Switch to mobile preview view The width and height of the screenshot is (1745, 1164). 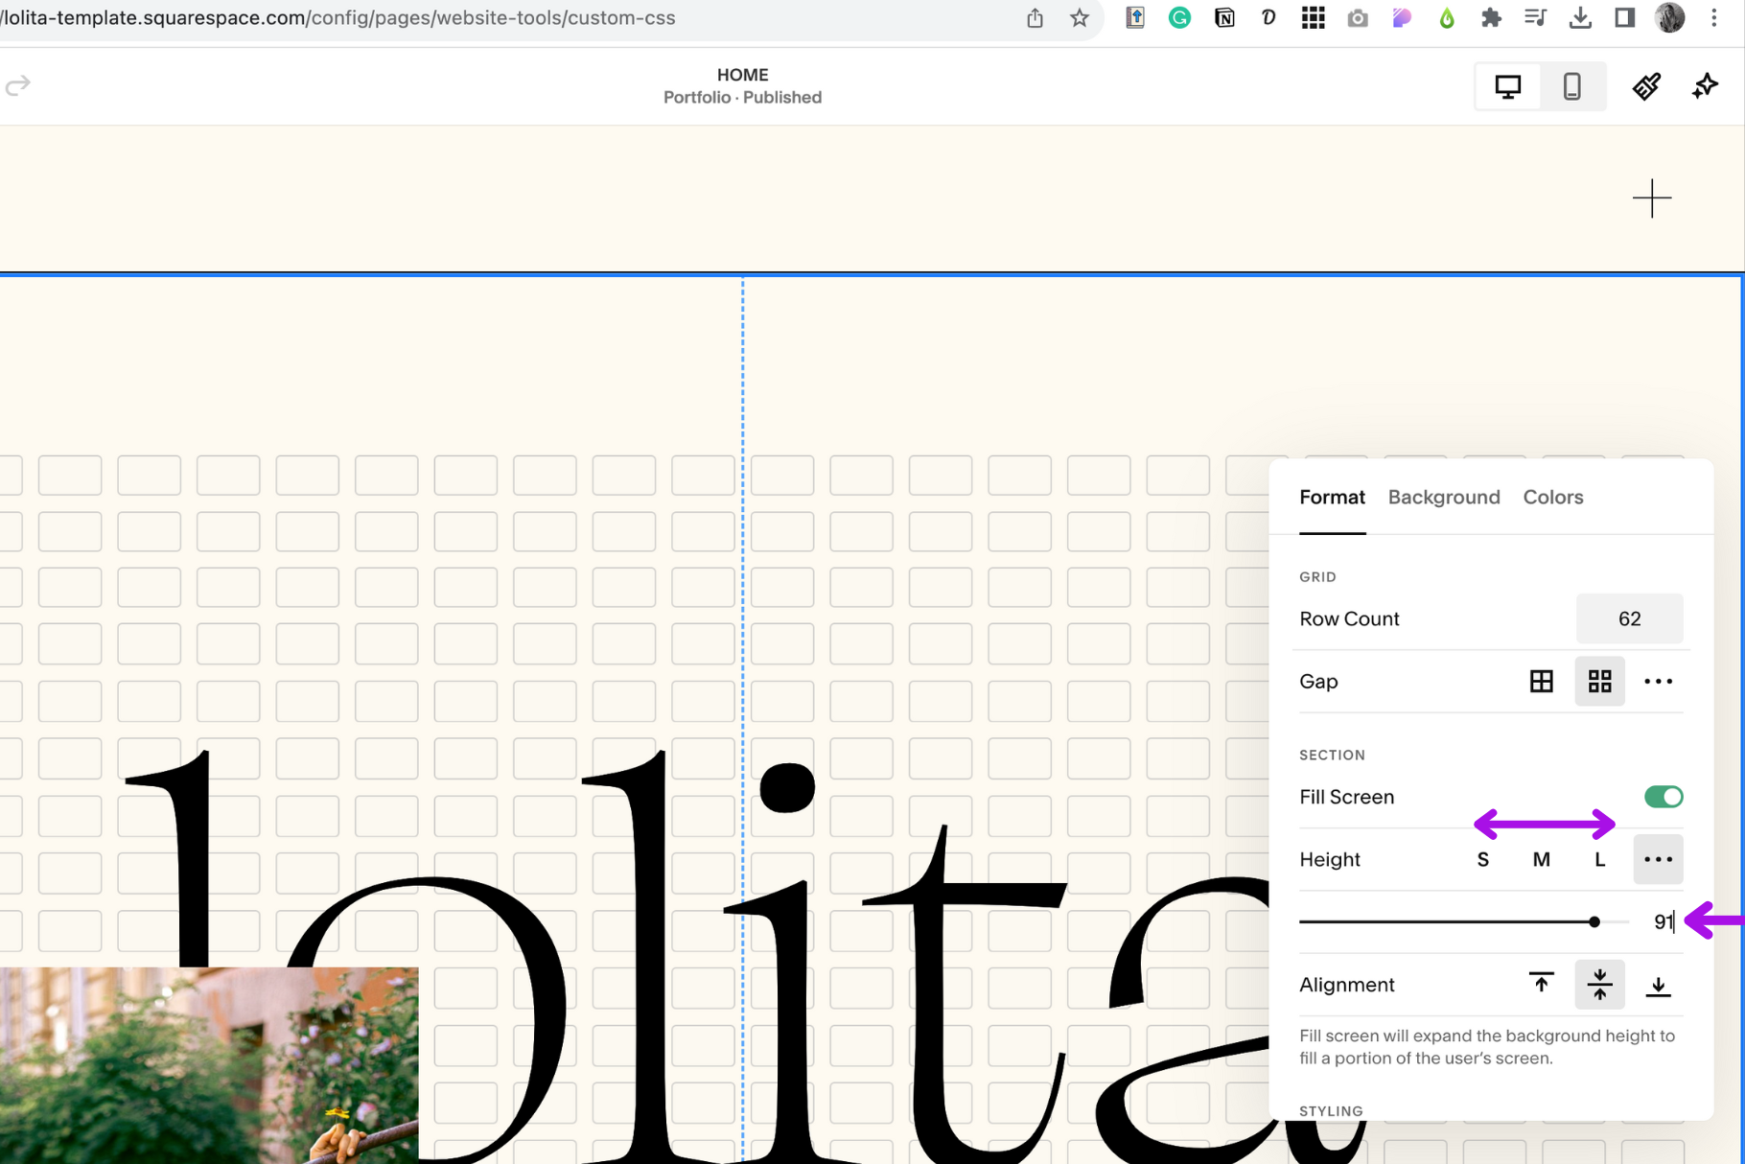(1572, 87)
